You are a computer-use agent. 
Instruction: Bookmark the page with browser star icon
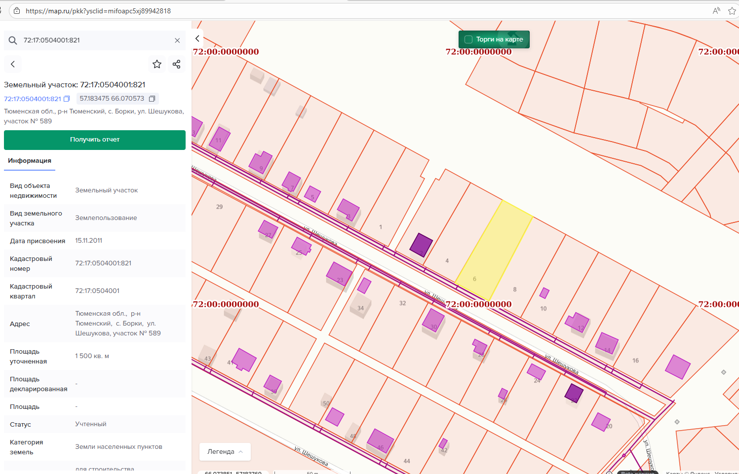point(732,11)
